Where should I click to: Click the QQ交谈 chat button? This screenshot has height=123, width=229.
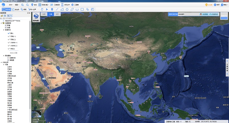(204, 14)
